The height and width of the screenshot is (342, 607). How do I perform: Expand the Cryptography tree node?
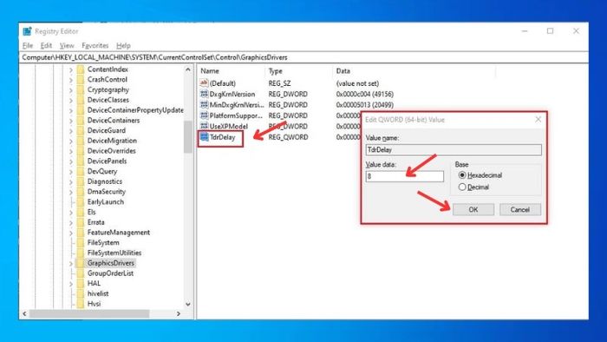point(71,90)
